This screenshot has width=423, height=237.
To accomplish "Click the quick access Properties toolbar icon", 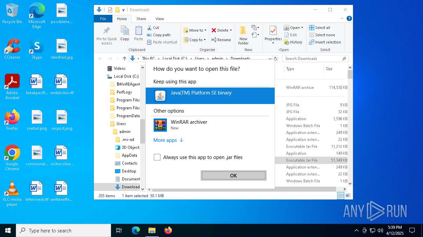I will 110,10.
